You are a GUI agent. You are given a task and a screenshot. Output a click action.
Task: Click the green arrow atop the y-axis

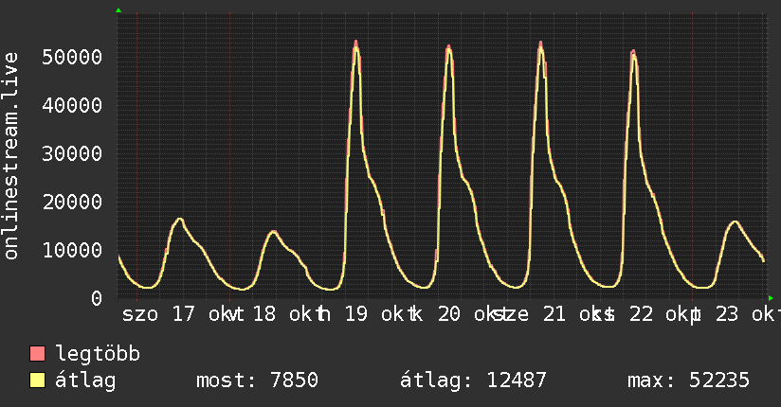click(x=118, y=10)
